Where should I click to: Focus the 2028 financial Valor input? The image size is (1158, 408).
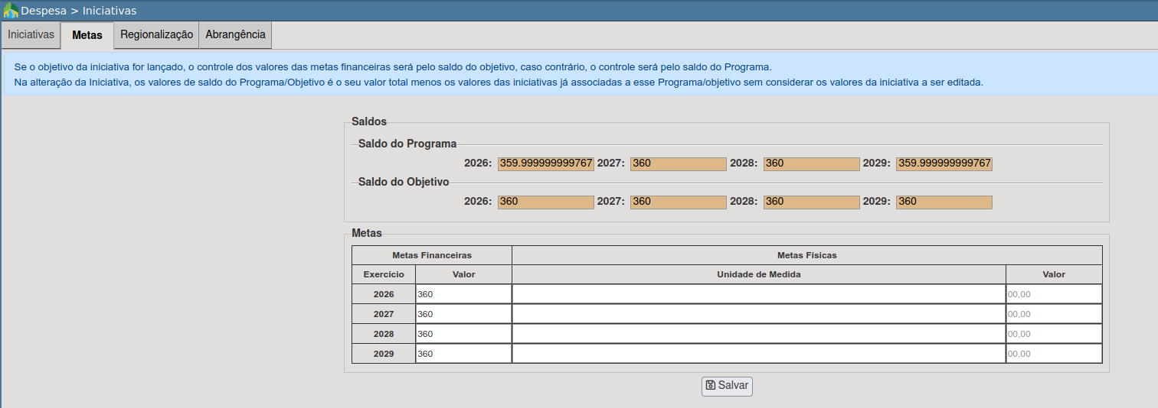[463, 334]
